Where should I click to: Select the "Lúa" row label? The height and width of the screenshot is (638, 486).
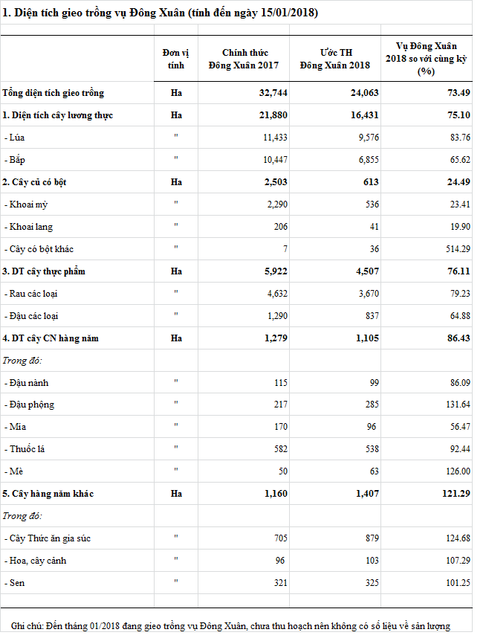click(16, 138)
